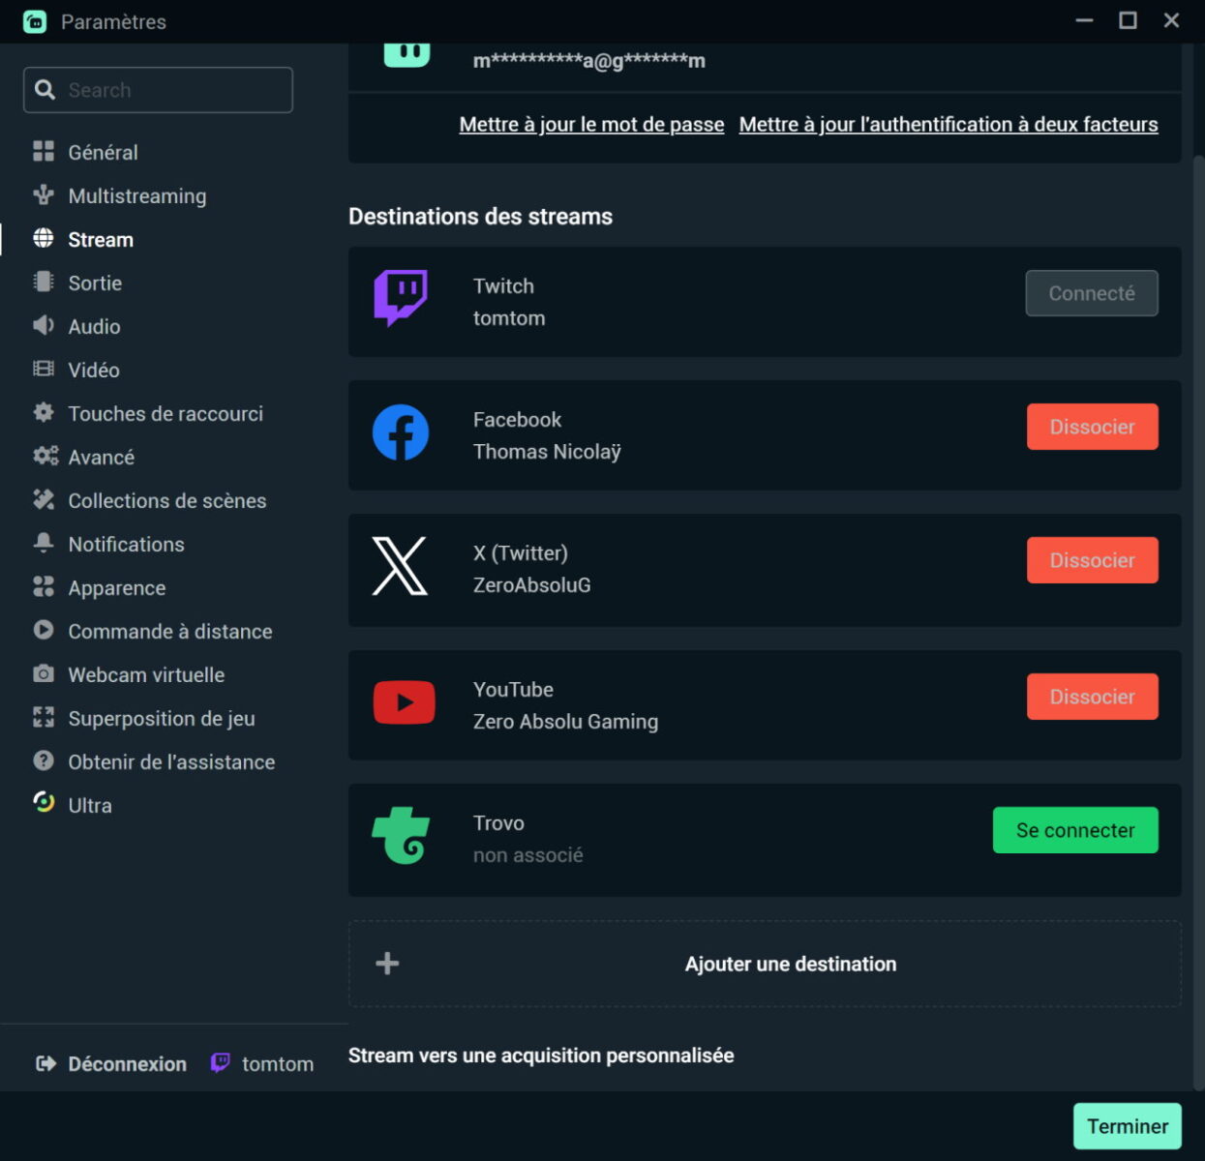
Task: Click the Terminer button
Action: click(1128, 1126)
